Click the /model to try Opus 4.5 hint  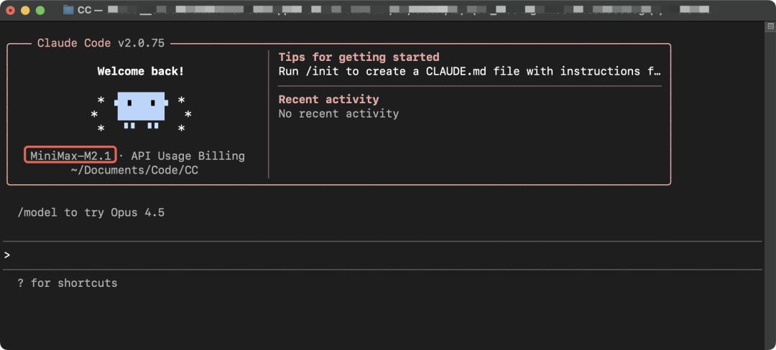[91, 212]
